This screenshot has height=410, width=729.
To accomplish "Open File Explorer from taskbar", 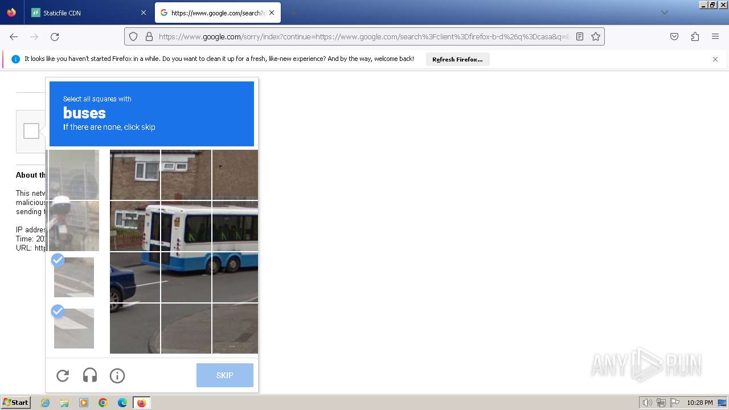I will 64,403.
